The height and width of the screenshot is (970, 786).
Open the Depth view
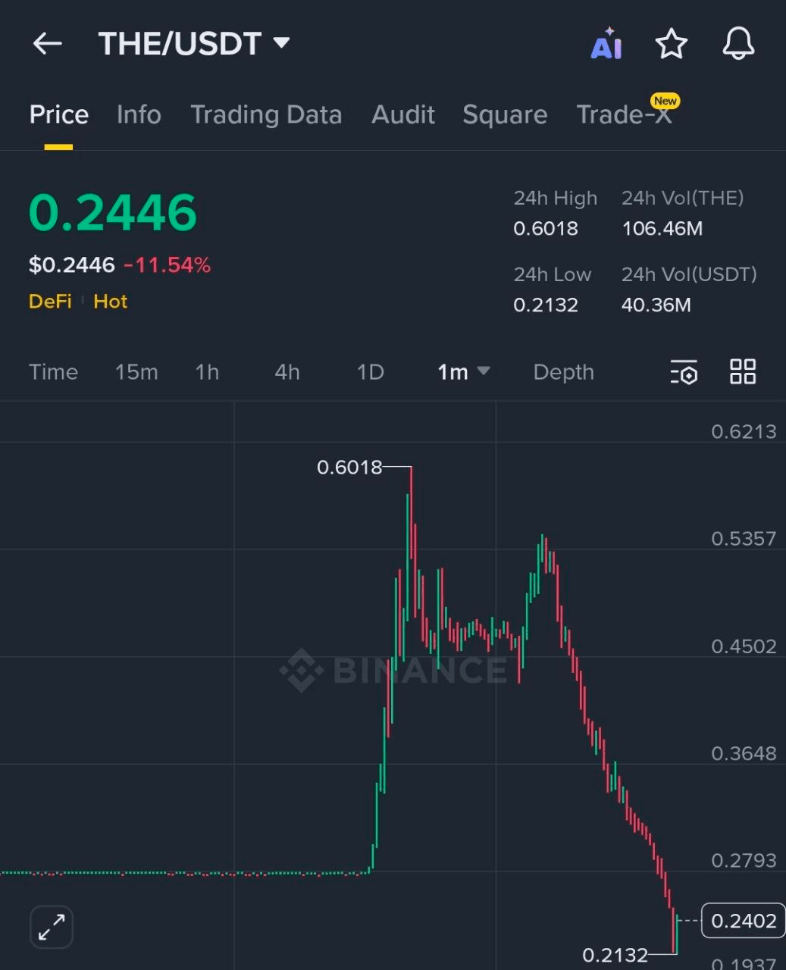[563, 372]
